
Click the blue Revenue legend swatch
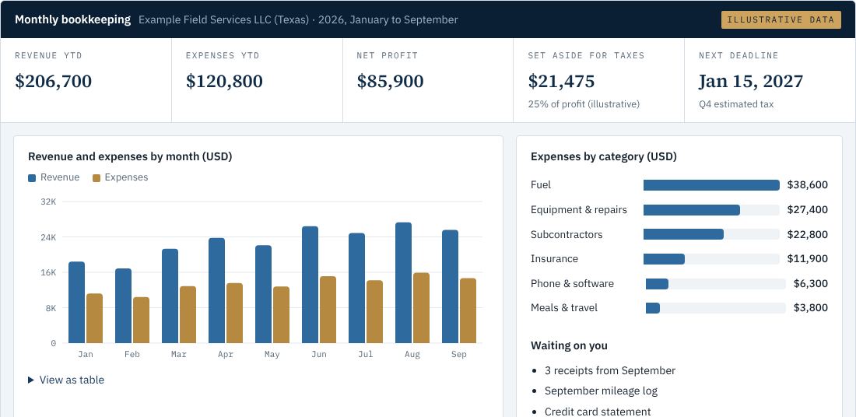[32, 178]
